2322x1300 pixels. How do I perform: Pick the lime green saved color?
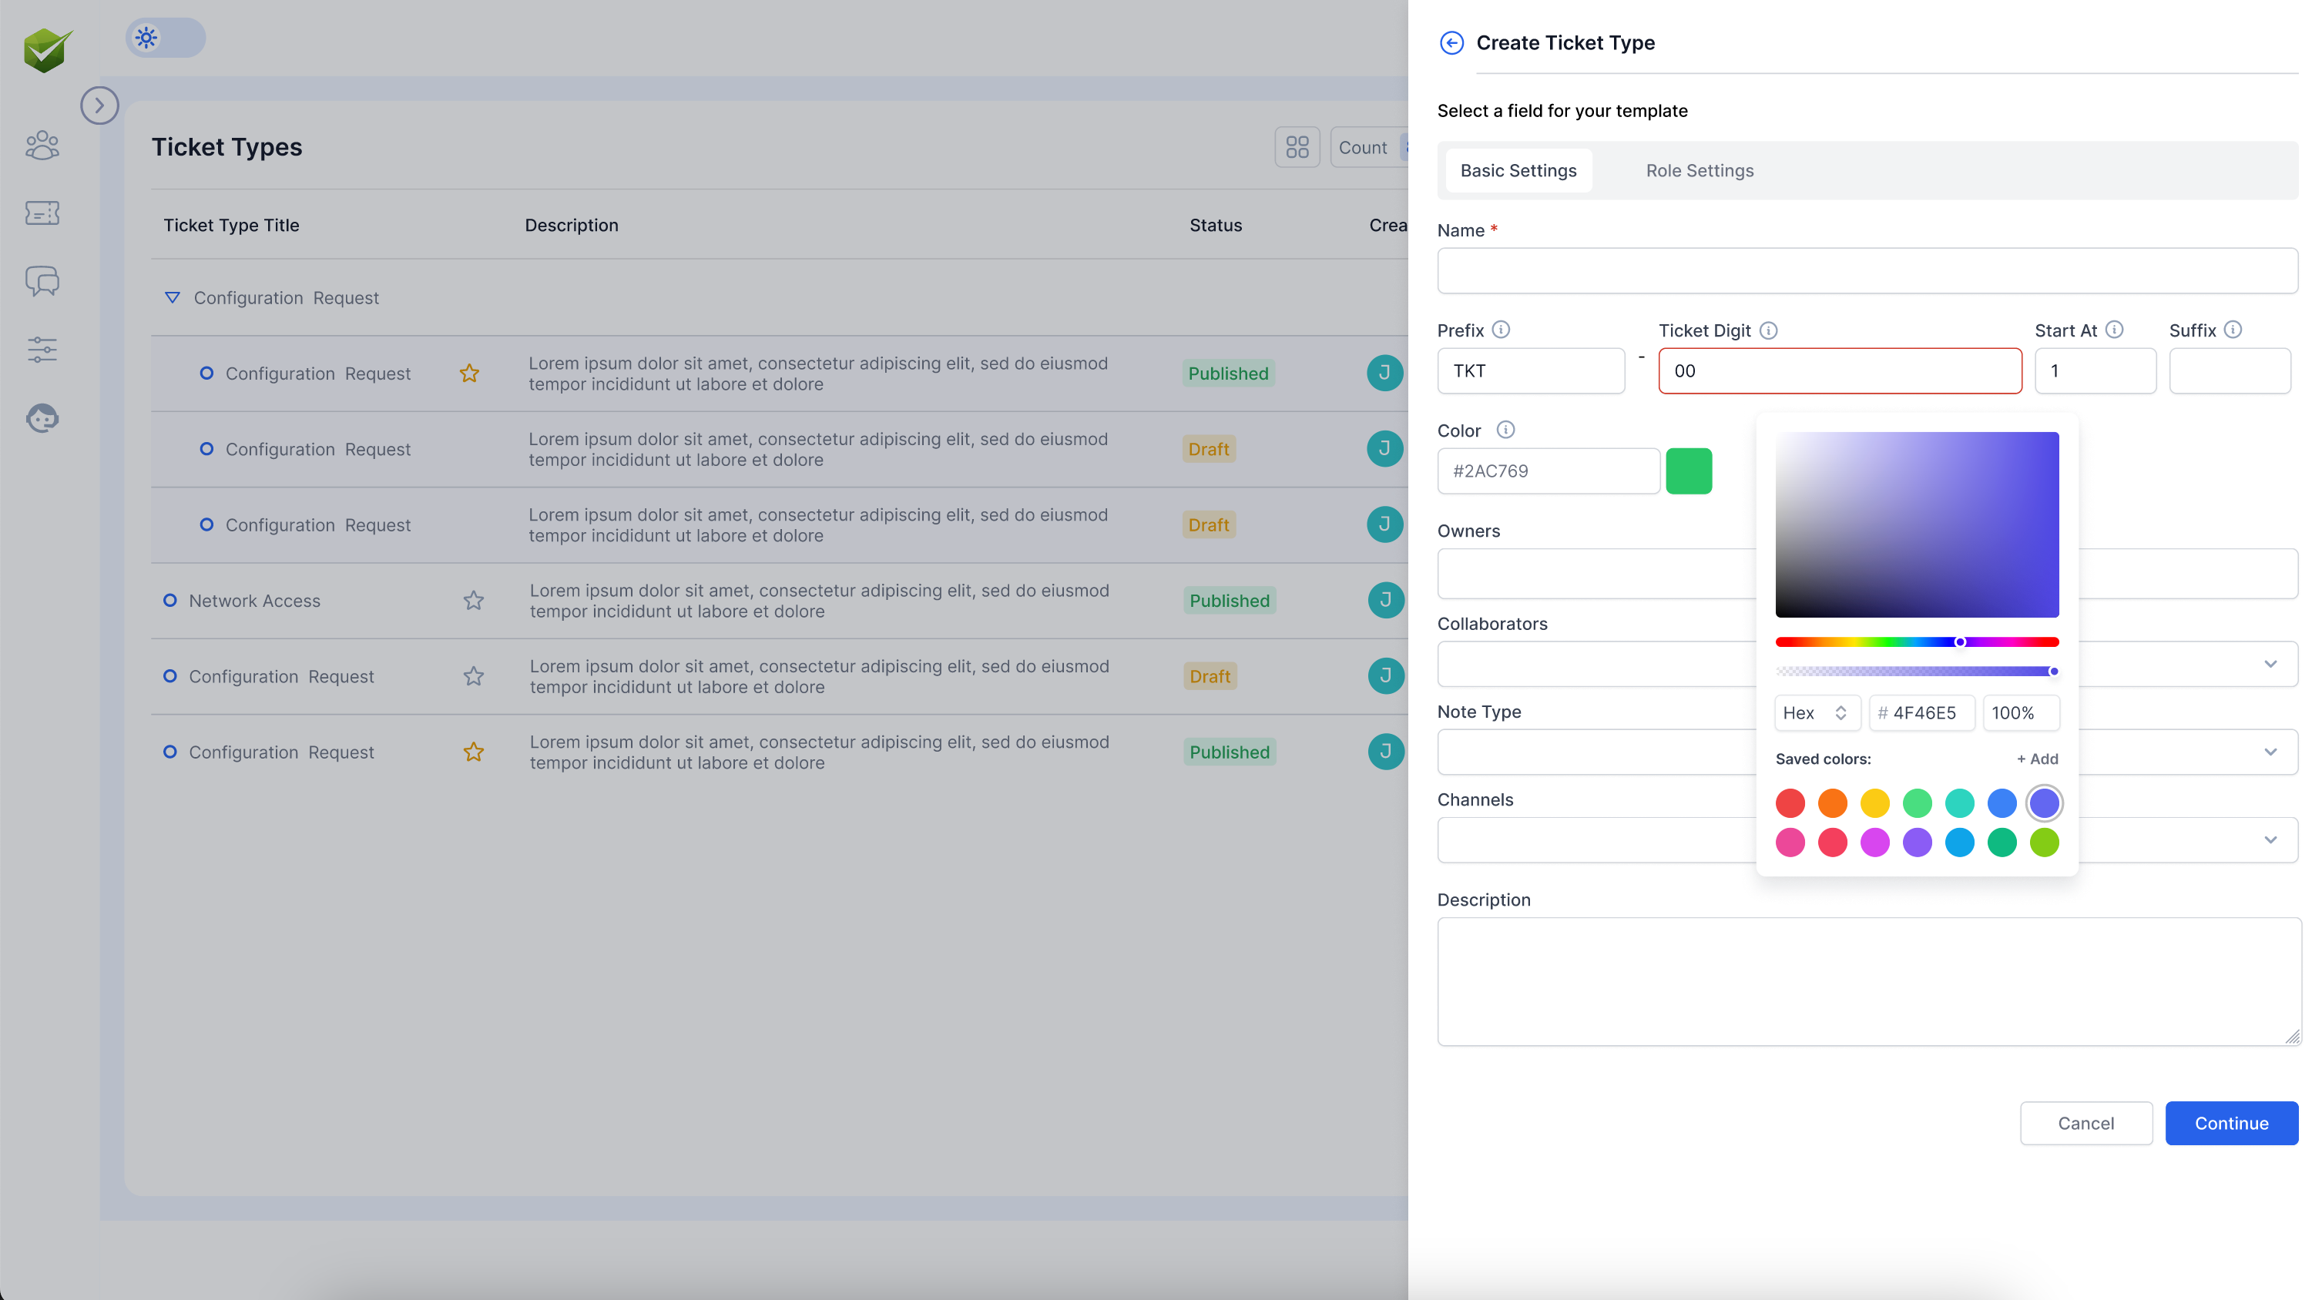point(2045,843)
